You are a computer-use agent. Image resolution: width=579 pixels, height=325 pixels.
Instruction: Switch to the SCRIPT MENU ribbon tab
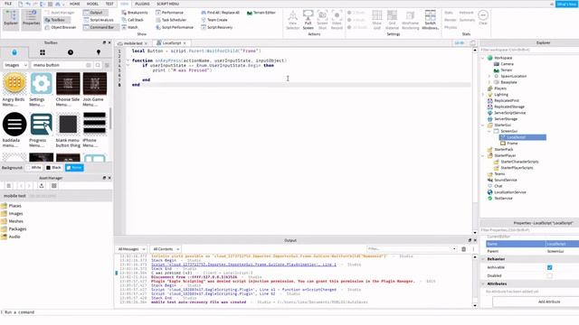click(167, 4)
